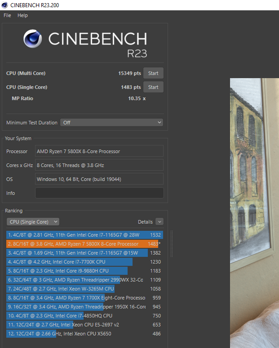Click the MP Ratio label
The height and width of the screenshot is (348, 279).
coord(22,98)
